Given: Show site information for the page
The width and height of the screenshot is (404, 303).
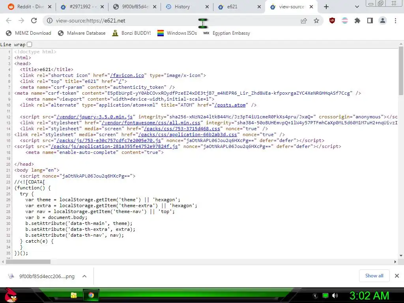Looking at the screenshot, I should coord(50,21).
